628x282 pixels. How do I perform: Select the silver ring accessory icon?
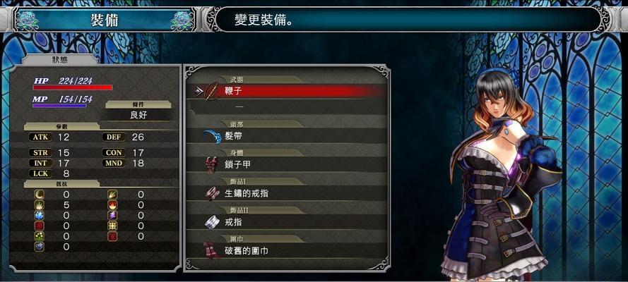click(212, 222)
